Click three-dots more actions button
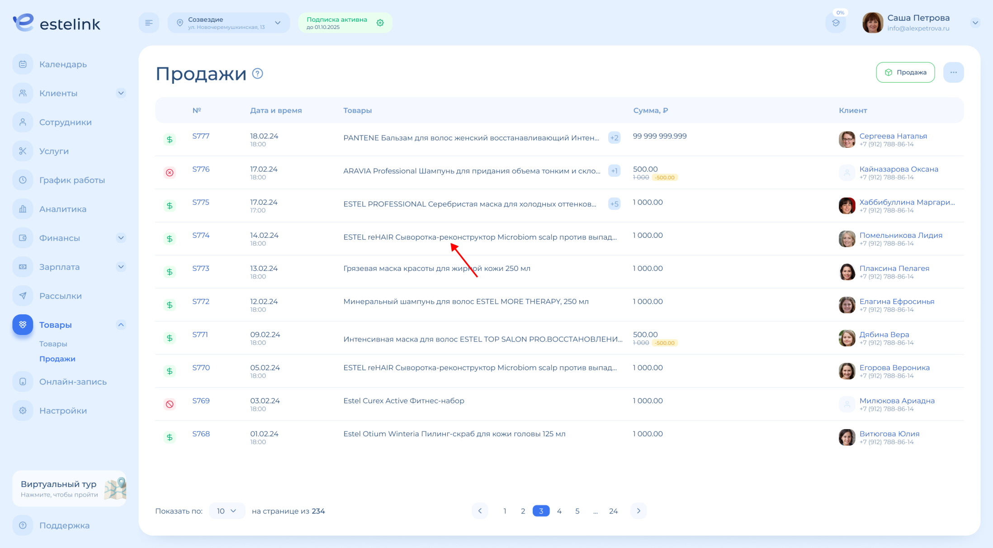This screenshot has height=548, width=993. pyautogui.click(x=953, y=72)
